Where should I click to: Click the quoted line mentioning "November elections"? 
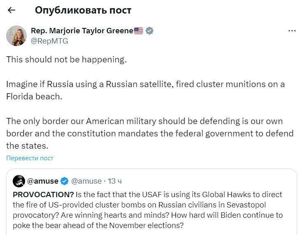[x=98, y=225]
